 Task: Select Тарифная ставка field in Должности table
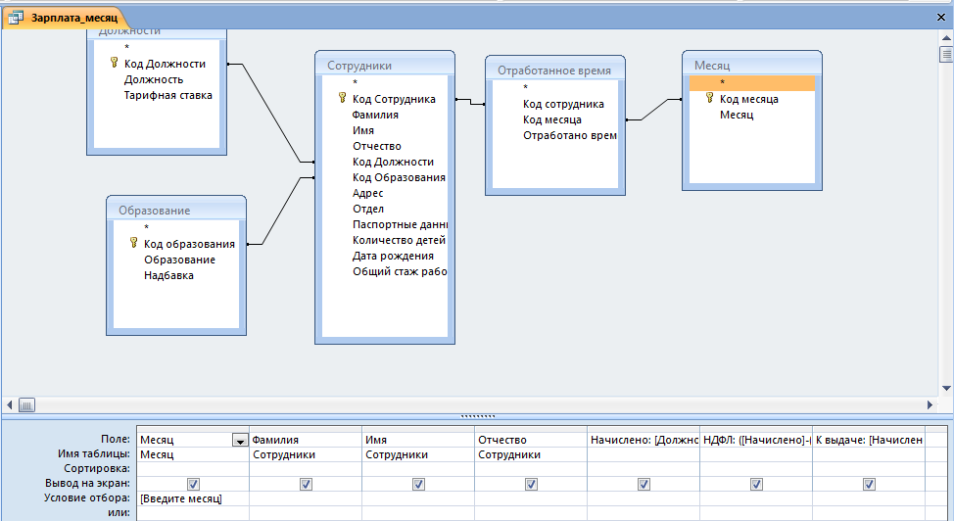pos(167,95)
